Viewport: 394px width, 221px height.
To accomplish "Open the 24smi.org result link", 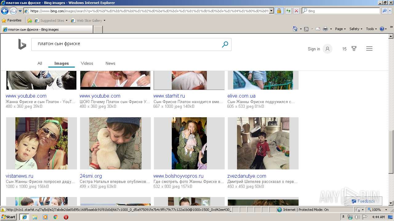I will (90, 176).
